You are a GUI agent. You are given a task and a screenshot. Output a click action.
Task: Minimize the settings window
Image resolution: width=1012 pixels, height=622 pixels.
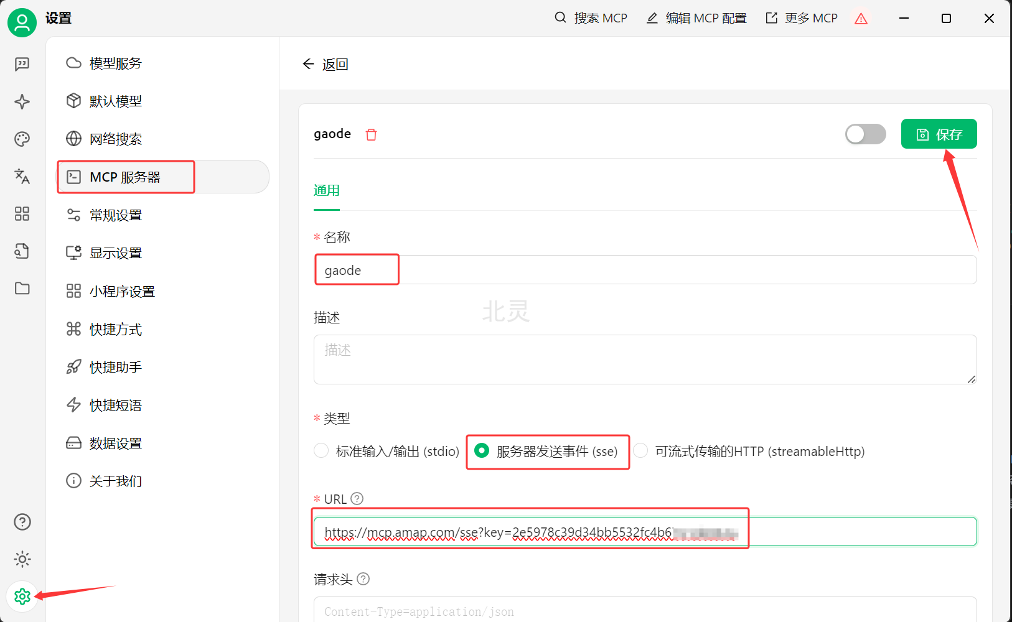(x=904, y=18)
